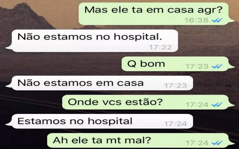
Task: Tap the 'Ah ele ta mt mal?' message
Action: tap(138, 140)
